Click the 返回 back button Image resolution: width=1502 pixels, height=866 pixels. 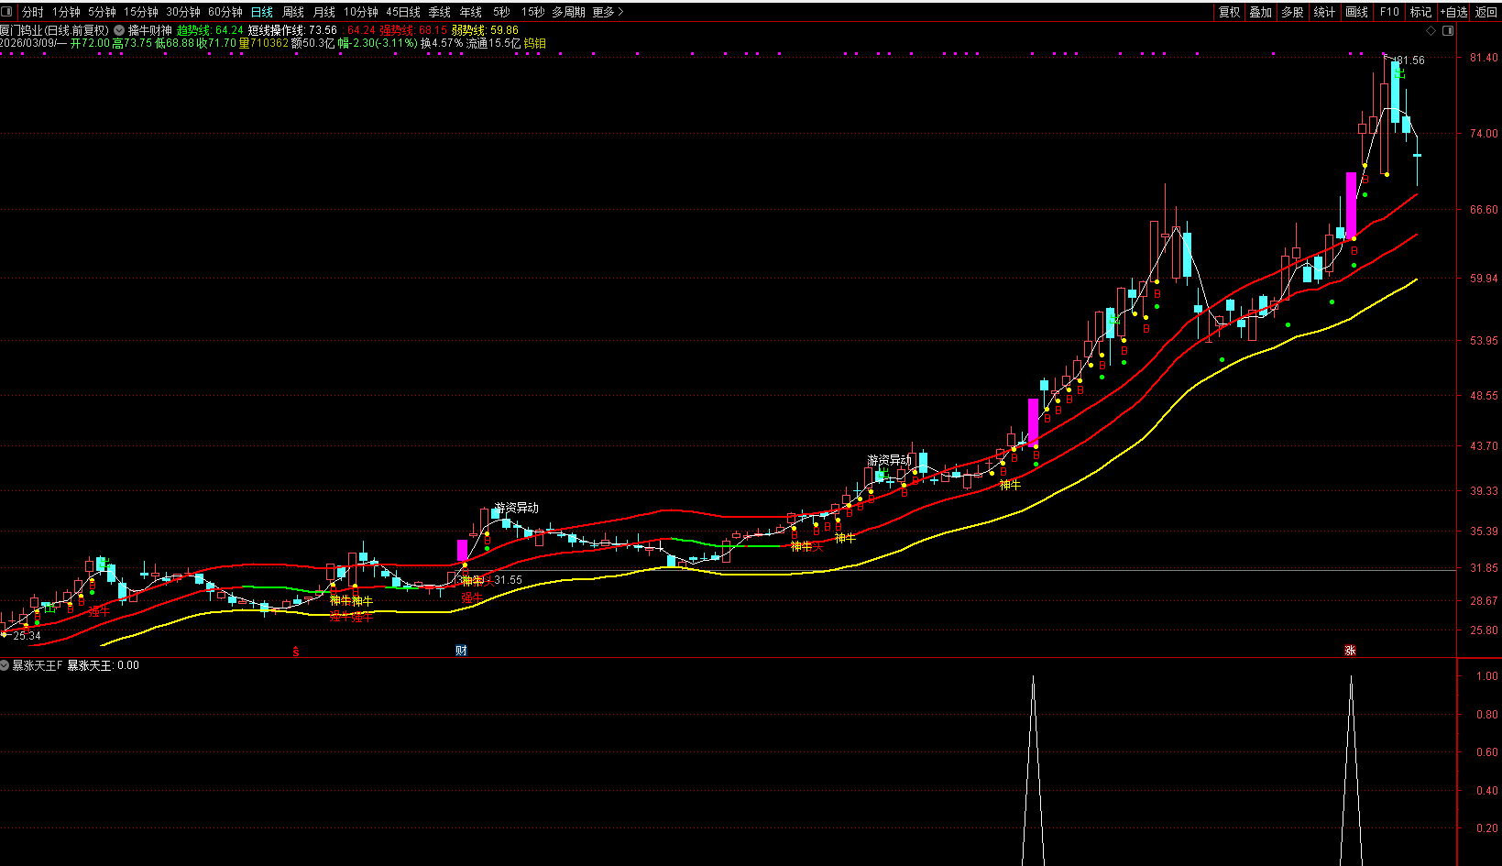click(1486, 12)
